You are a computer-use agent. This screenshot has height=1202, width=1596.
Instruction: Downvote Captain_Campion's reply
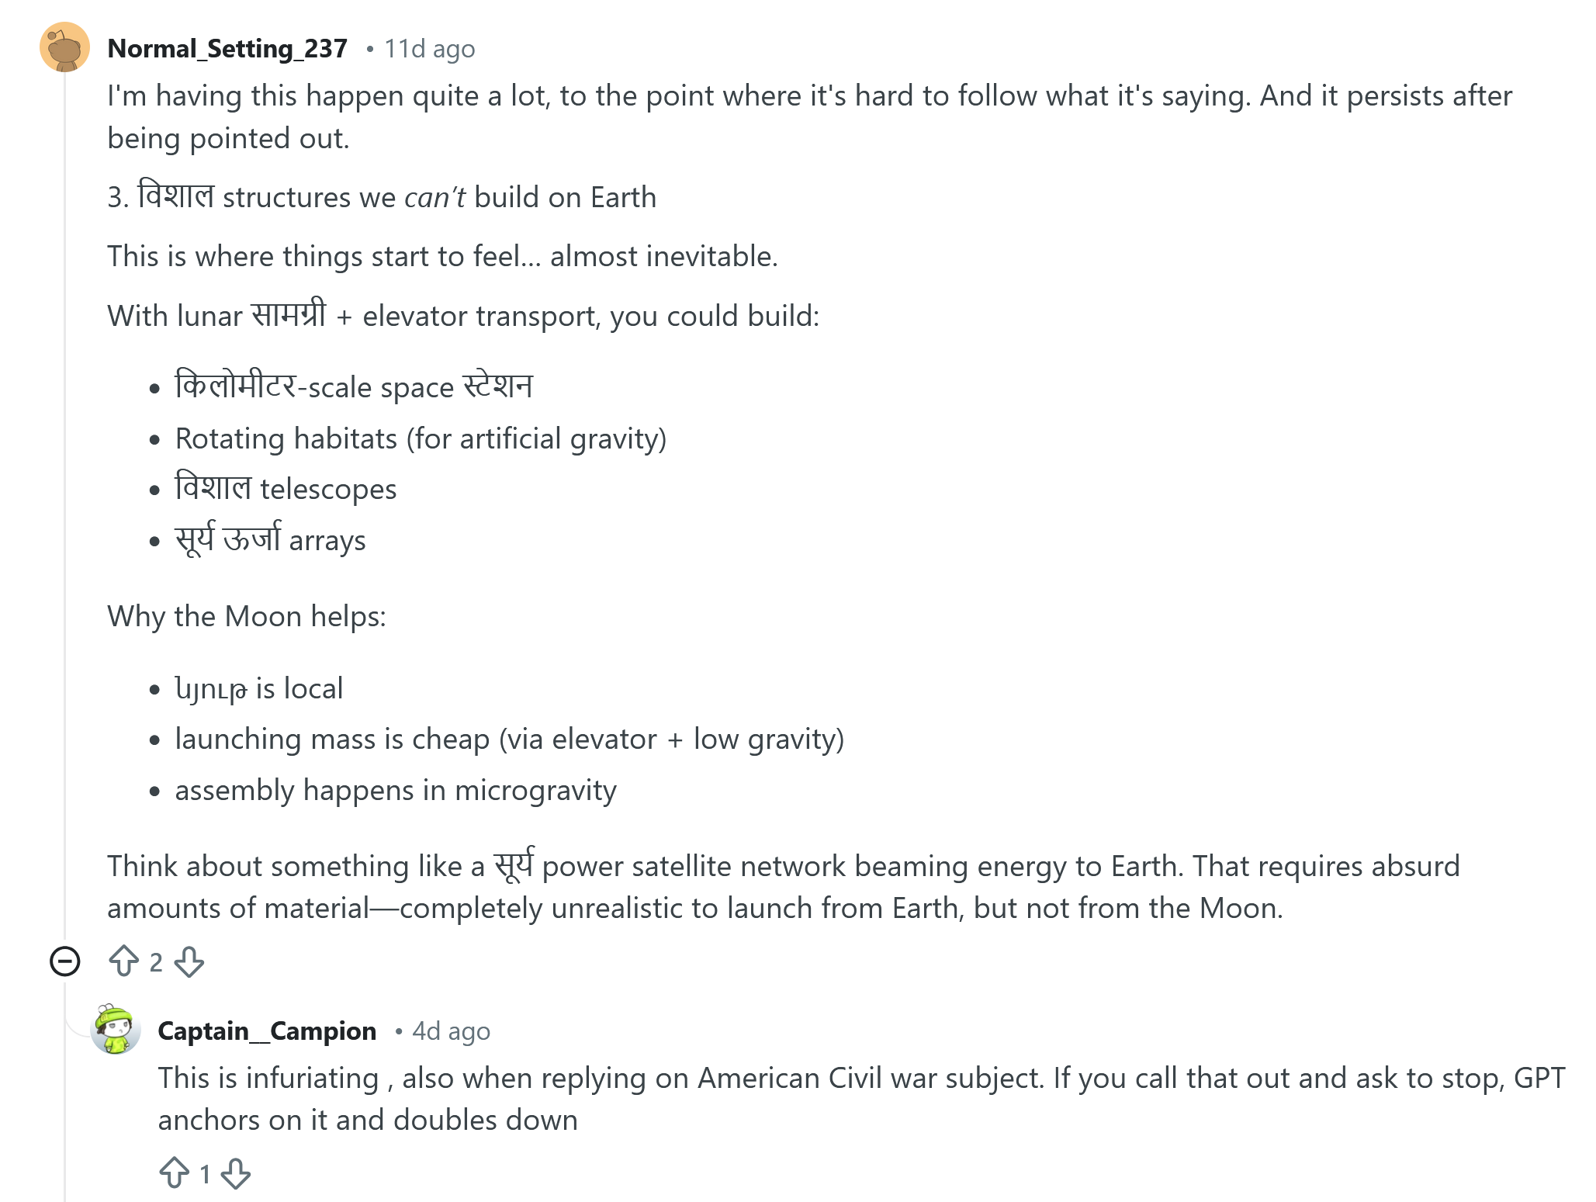(236, 1173)
